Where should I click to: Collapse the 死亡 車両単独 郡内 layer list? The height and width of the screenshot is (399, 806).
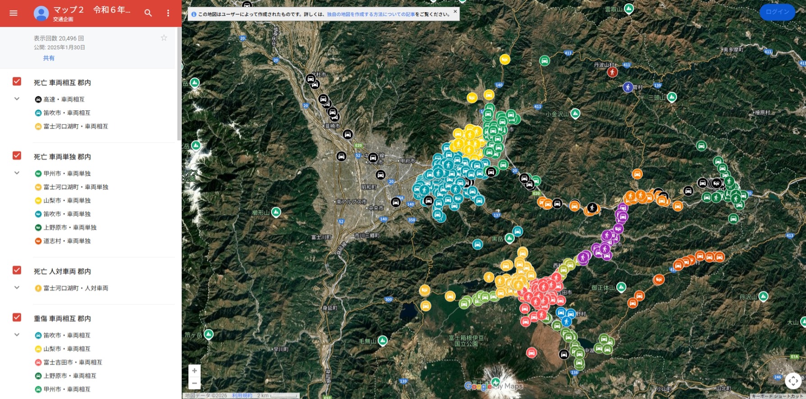[17, 173]
